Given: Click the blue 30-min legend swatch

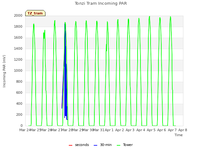Looking at the screenshot, I should tap(95, 145).
